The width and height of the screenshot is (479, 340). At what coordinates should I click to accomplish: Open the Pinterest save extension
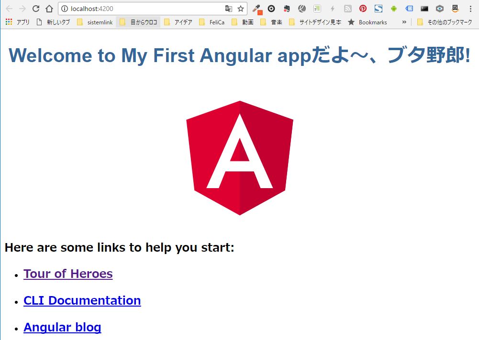(x=363, y=9)
